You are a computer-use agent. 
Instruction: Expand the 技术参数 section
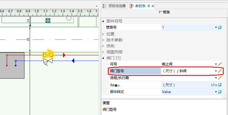[x=104, y=40]
